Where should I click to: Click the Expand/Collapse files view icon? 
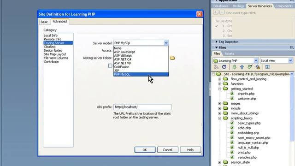(267, 67)
